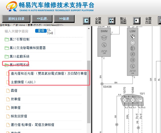161x133 pixels.
Task: Click the page icon beside 照我回家燈
Action: 8,116
